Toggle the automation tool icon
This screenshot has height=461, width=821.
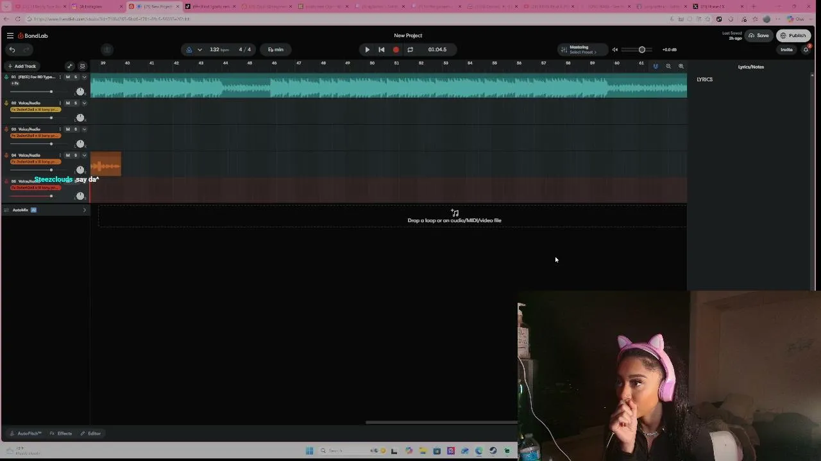click(x=70, y=66)
